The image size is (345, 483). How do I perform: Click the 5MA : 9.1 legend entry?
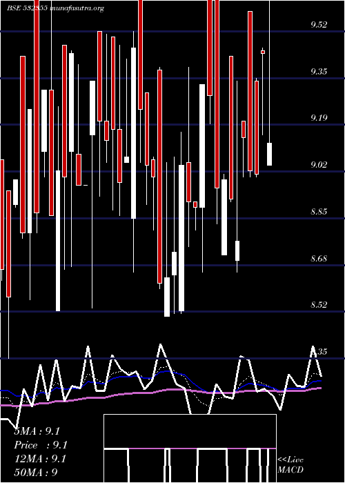(37, 431)
